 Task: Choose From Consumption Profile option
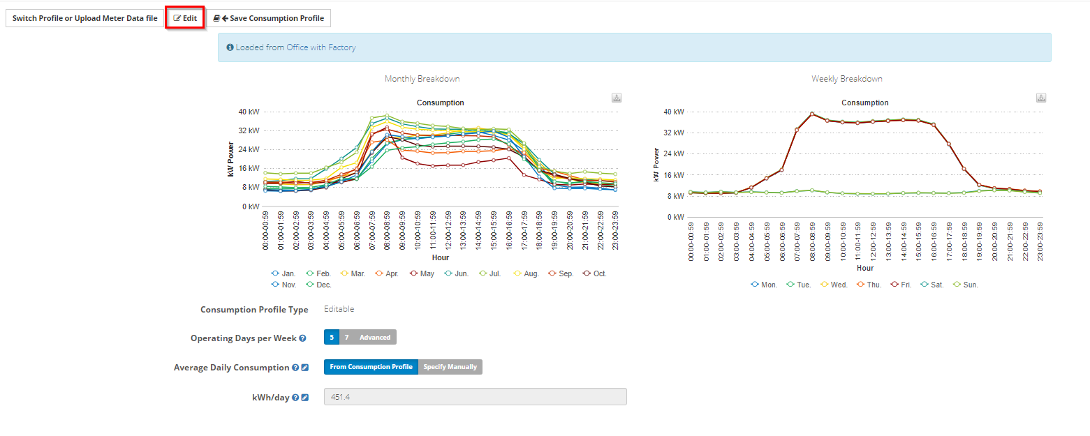click(371, 367)
